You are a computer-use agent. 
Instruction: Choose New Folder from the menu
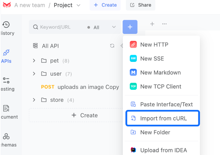(161, 132)
